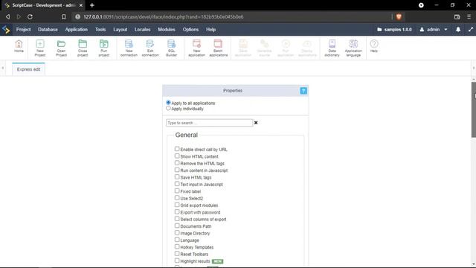
Task: Open a new browser tab
Action: (x=92, y=5)
